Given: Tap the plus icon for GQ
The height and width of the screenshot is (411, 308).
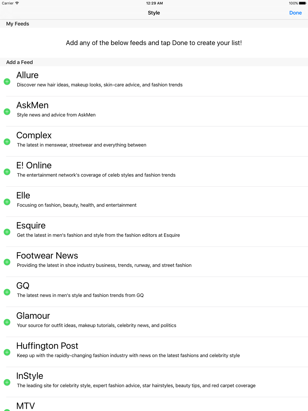Looking at the screenshot, I should [x=7, y=292].
